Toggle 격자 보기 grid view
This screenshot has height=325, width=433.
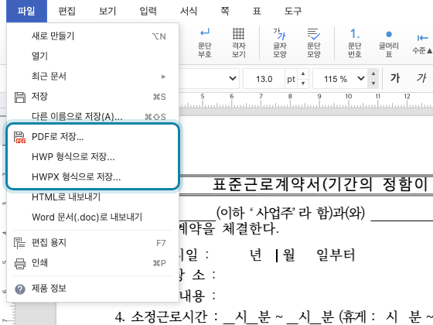(239, 43)
